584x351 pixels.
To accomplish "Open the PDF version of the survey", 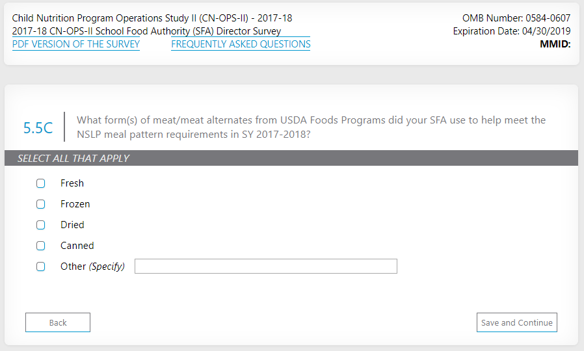I will tap(76, 44).
